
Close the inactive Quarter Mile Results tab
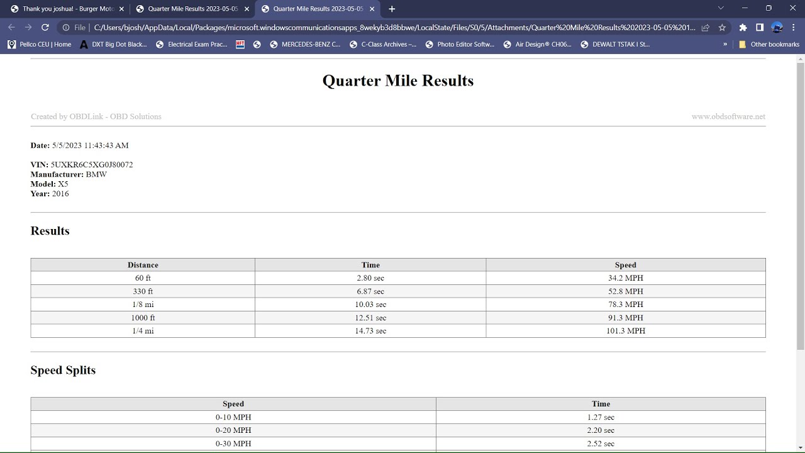tap(247, 9)
